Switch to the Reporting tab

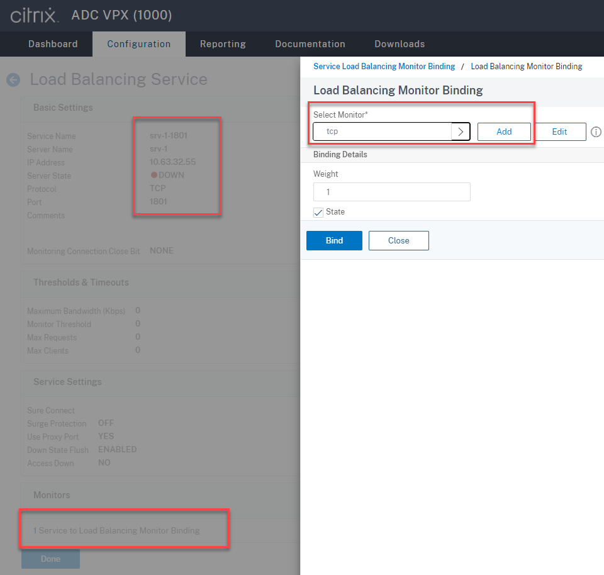(222, 44)
